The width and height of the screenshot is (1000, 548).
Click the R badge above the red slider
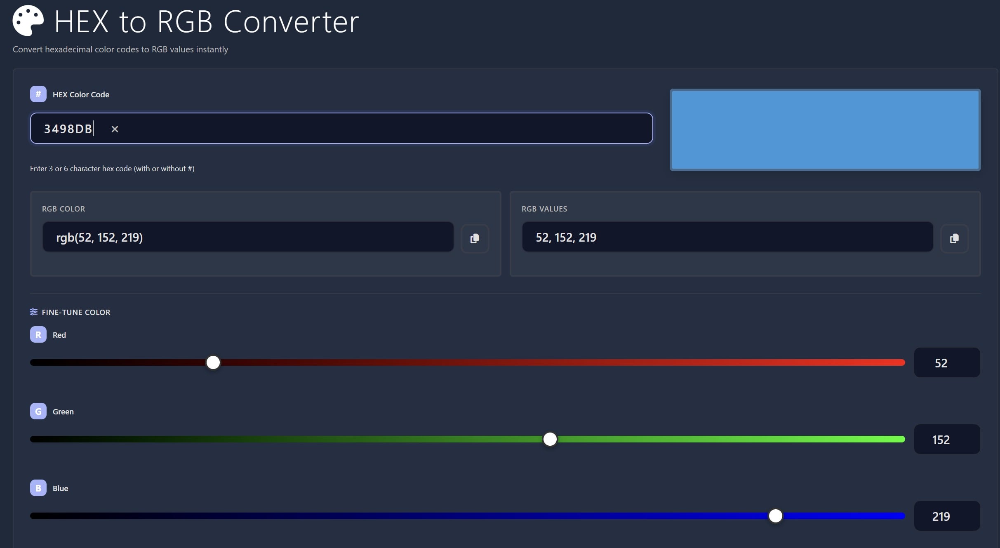(x=38, y=334)
